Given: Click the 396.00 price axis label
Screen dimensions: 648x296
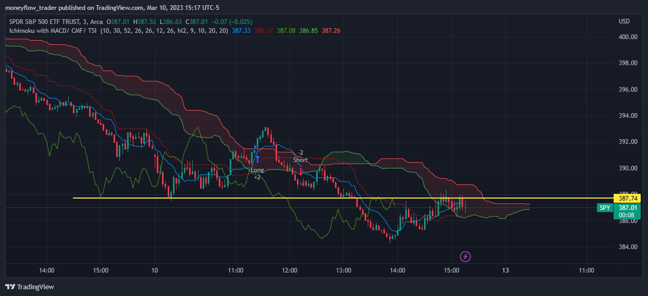Looking at the screenshot, I should 628,90.
